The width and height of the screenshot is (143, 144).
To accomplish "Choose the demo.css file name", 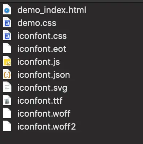I will [x=37, y=23].
